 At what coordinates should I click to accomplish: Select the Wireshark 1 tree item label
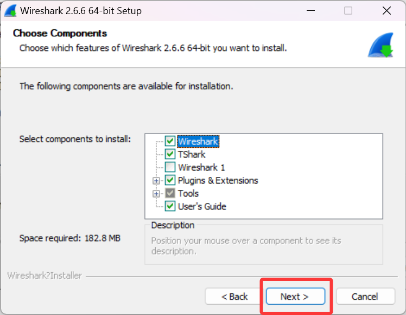pyautogui.click(x=201, y=167)
